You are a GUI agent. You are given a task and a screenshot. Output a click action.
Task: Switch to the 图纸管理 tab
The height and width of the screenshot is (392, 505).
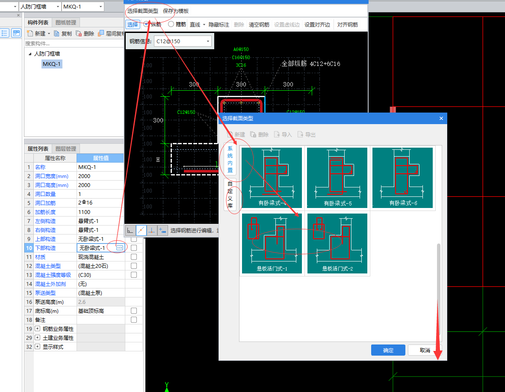pos(66,23)
